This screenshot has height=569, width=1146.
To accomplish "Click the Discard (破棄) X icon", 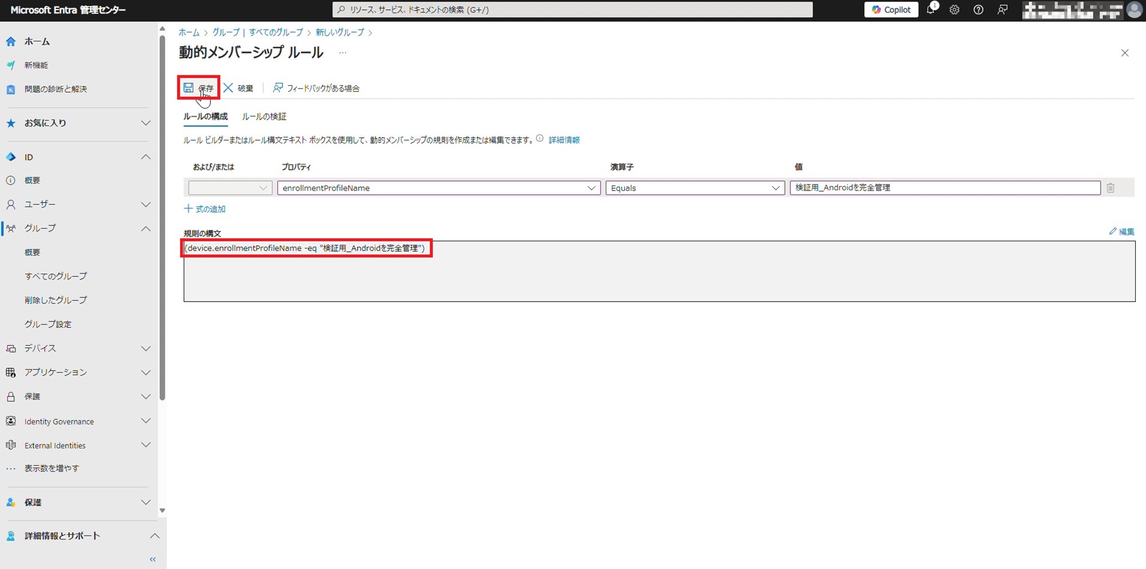I will tap(228, 88).
